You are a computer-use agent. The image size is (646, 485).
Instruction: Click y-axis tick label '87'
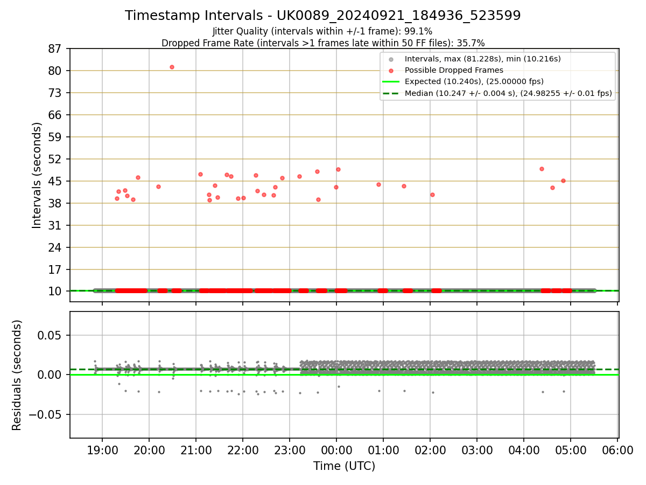point(55,49)
